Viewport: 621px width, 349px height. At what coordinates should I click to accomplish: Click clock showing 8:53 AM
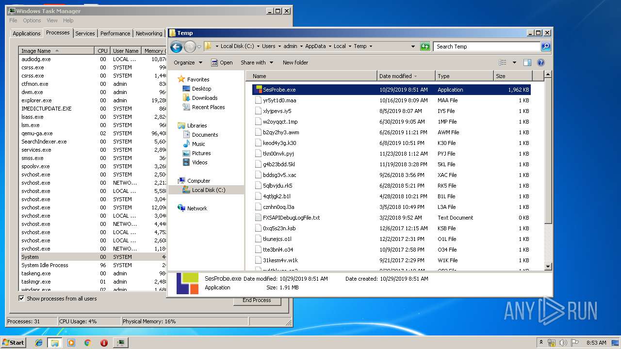(596, 343)
